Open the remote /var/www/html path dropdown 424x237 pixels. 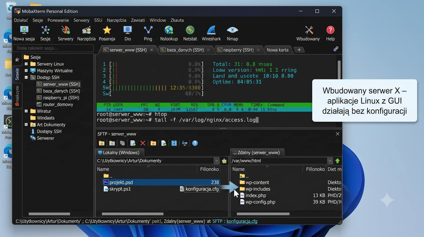330,161
